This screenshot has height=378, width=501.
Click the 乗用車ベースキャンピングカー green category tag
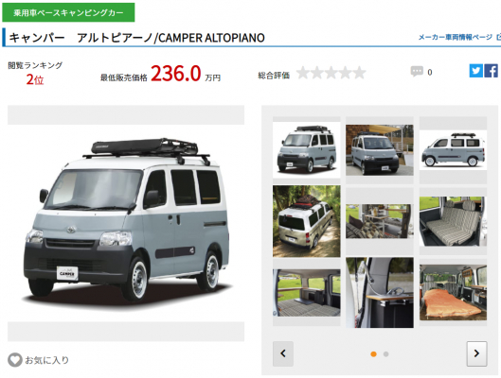68,12
